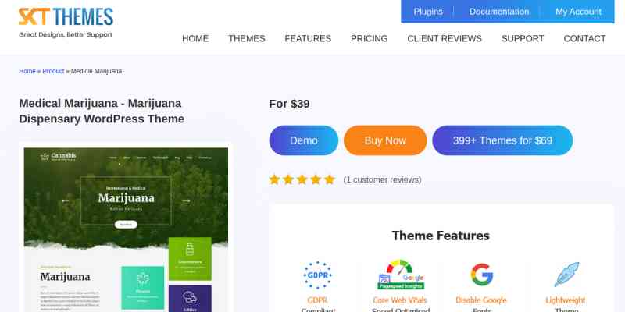Image resolution: width=625 pixels, height=312 pixels.
Task: Open the Plugins link in top bar
Action: tap(428, 12)
